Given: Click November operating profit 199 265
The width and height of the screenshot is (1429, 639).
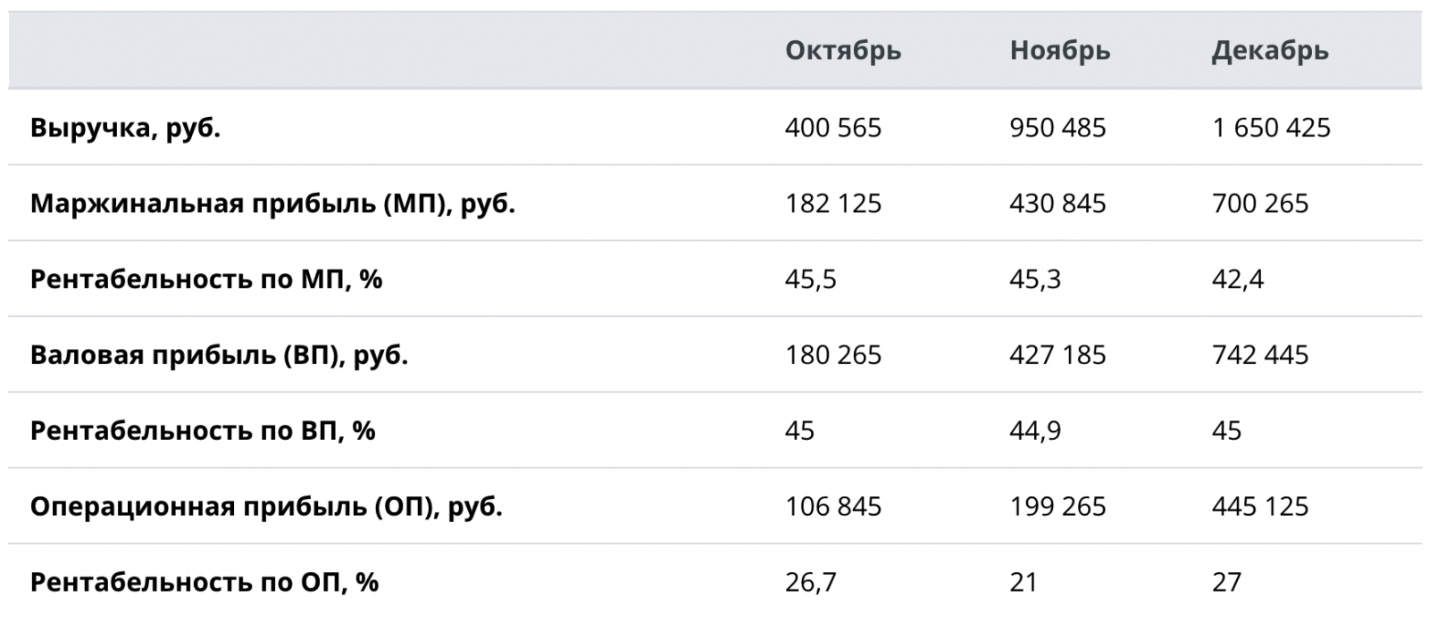Looking at the screenshot, I should pyautogui.click(x=1057, y=508).
